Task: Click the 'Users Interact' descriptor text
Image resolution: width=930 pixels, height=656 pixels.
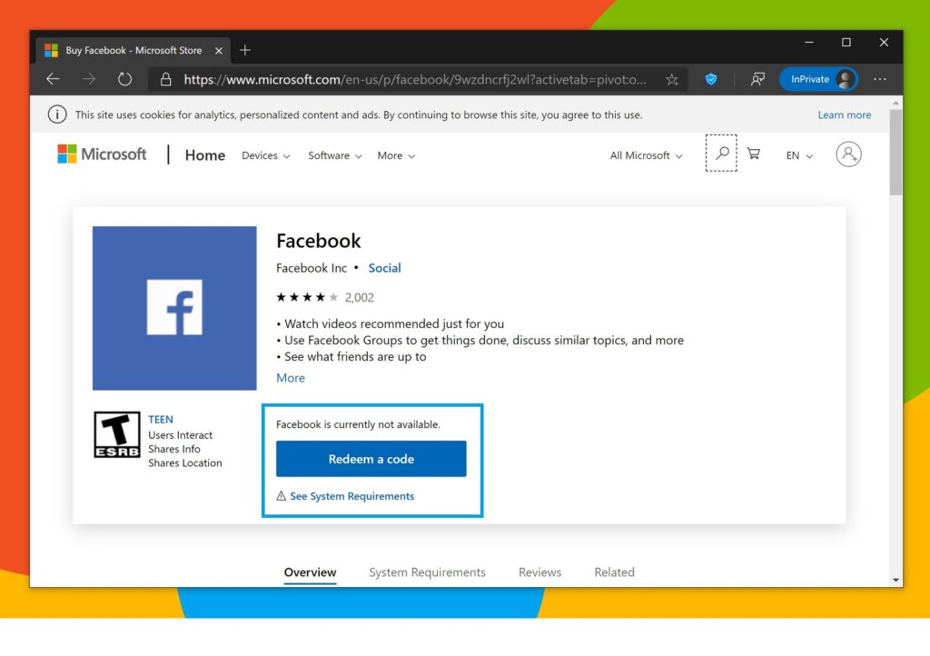Action: [181, 435]
